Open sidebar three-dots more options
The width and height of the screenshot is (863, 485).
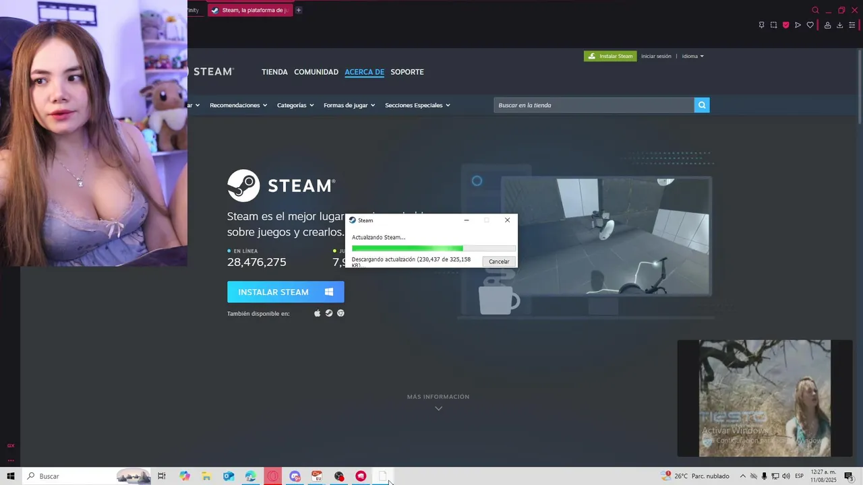[11, 460]
